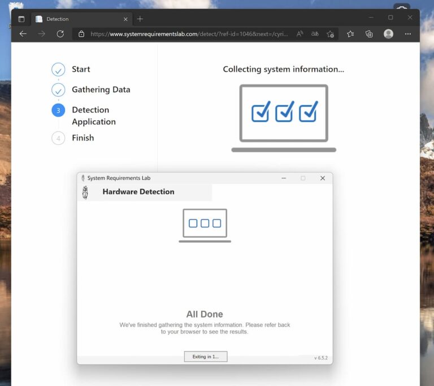Expand the Settings and more menu
Image resolution: width=434 pixels, height=386 pixels.
408,34
